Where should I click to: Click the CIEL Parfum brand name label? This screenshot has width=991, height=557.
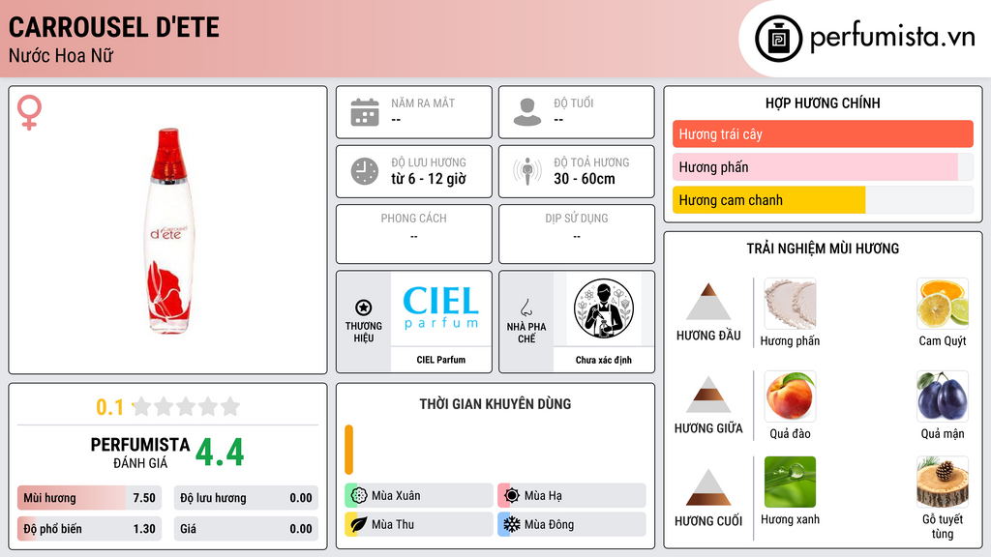click(441, 360)
